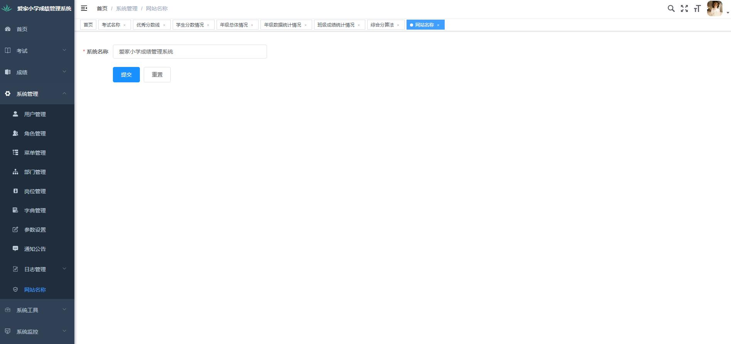Open the user avatar dropdown
This screenshot has height=344, width=731.
(717, 8)
